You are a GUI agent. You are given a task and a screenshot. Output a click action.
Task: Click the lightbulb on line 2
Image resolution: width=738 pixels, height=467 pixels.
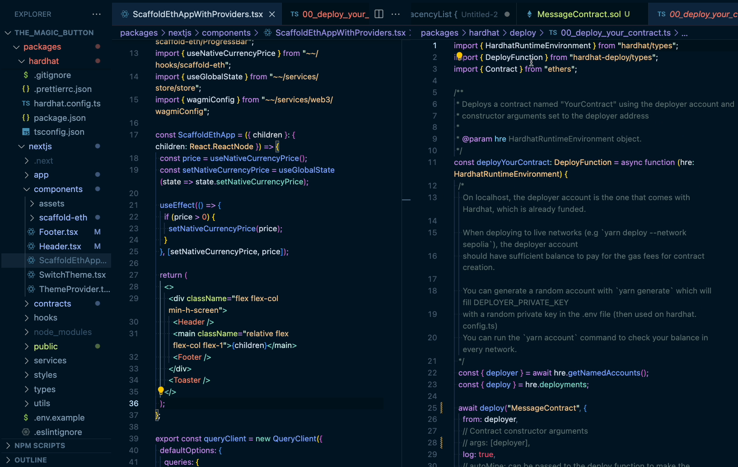[459, 56]
